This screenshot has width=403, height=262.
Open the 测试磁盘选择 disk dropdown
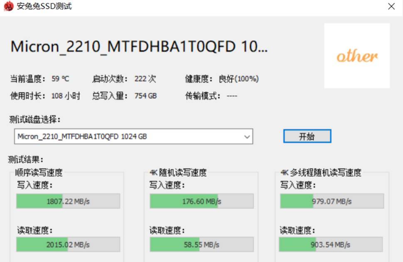[x=133, y=136]
